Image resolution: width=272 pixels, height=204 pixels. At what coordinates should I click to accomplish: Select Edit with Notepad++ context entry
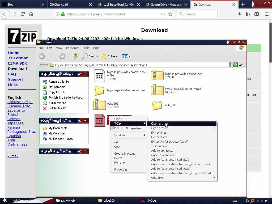[x=128, y=128]
